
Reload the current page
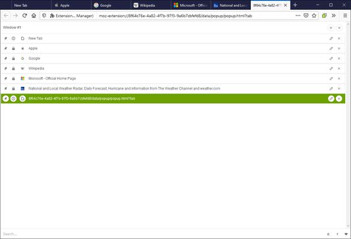tap(24, 15)
